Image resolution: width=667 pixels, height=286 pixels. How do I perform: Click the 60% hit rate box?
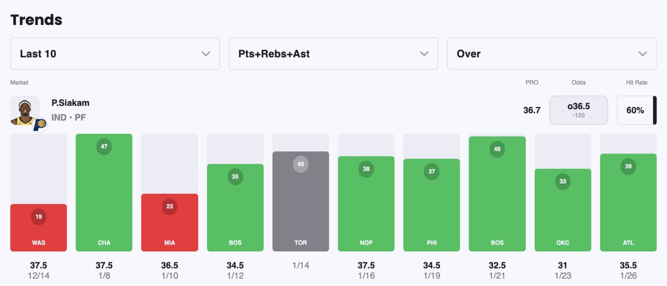[635, 110]
